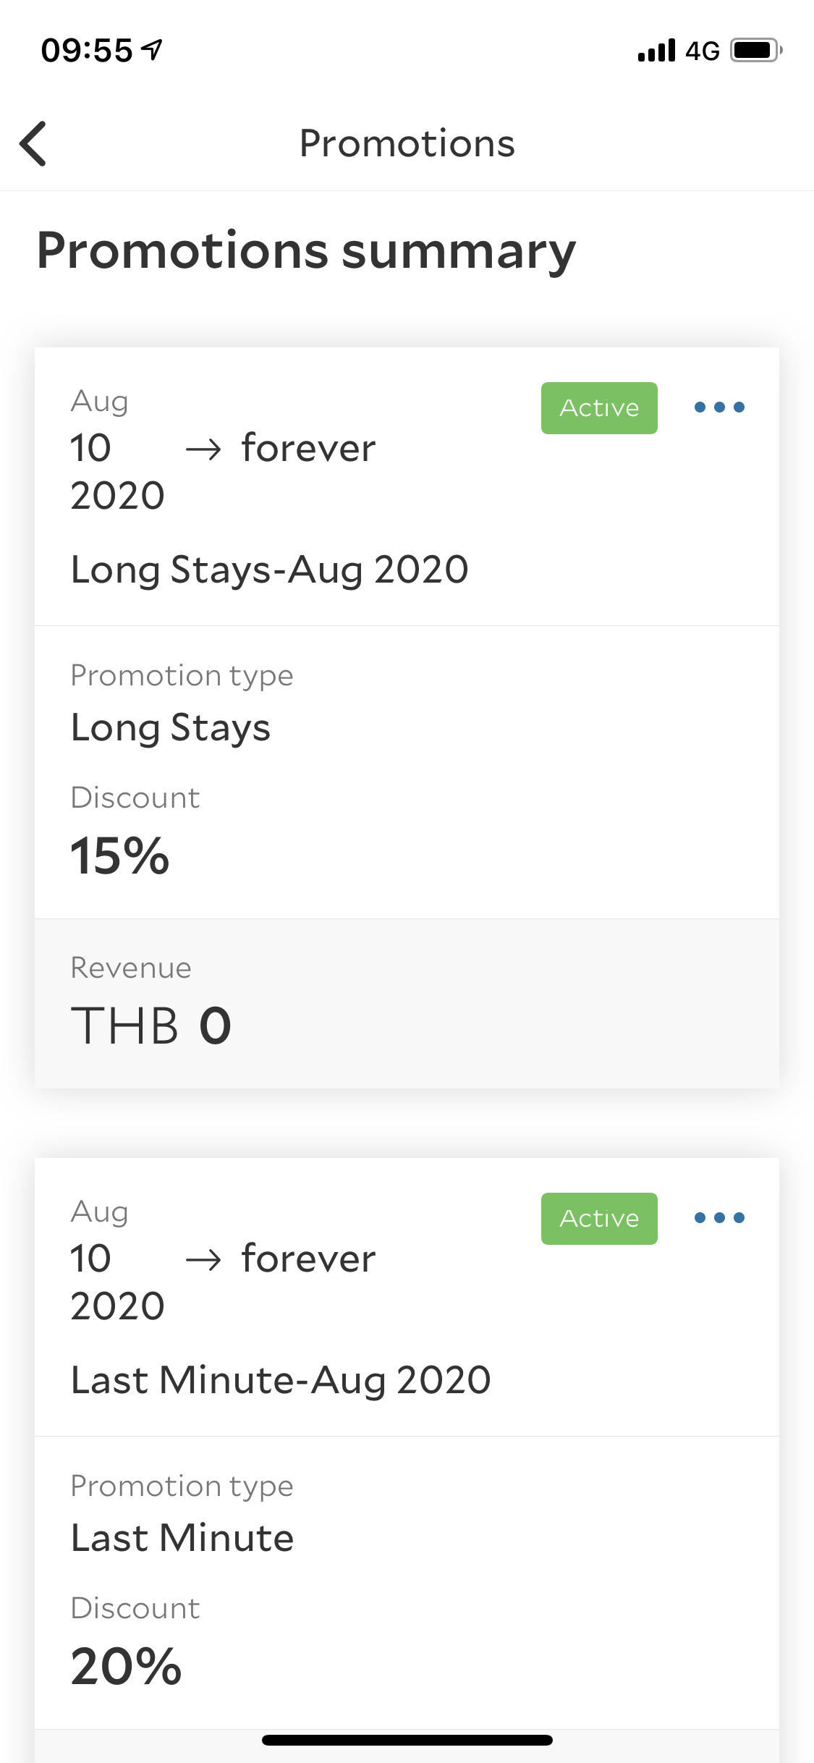The width and height of the screenshot is (814, 1763).
Task: Open the Long Stays card options menu
Action: click(719, 407)
